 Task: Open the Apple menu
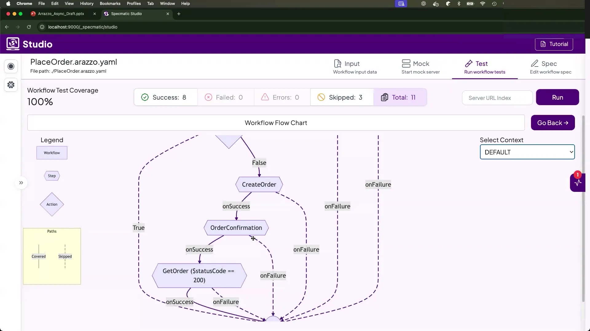8,4
